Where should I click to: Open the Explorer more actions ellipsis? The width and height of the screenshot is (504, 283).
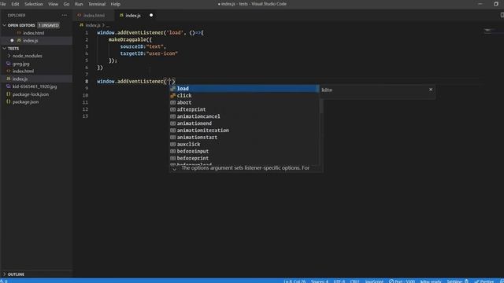pos(65,15)
